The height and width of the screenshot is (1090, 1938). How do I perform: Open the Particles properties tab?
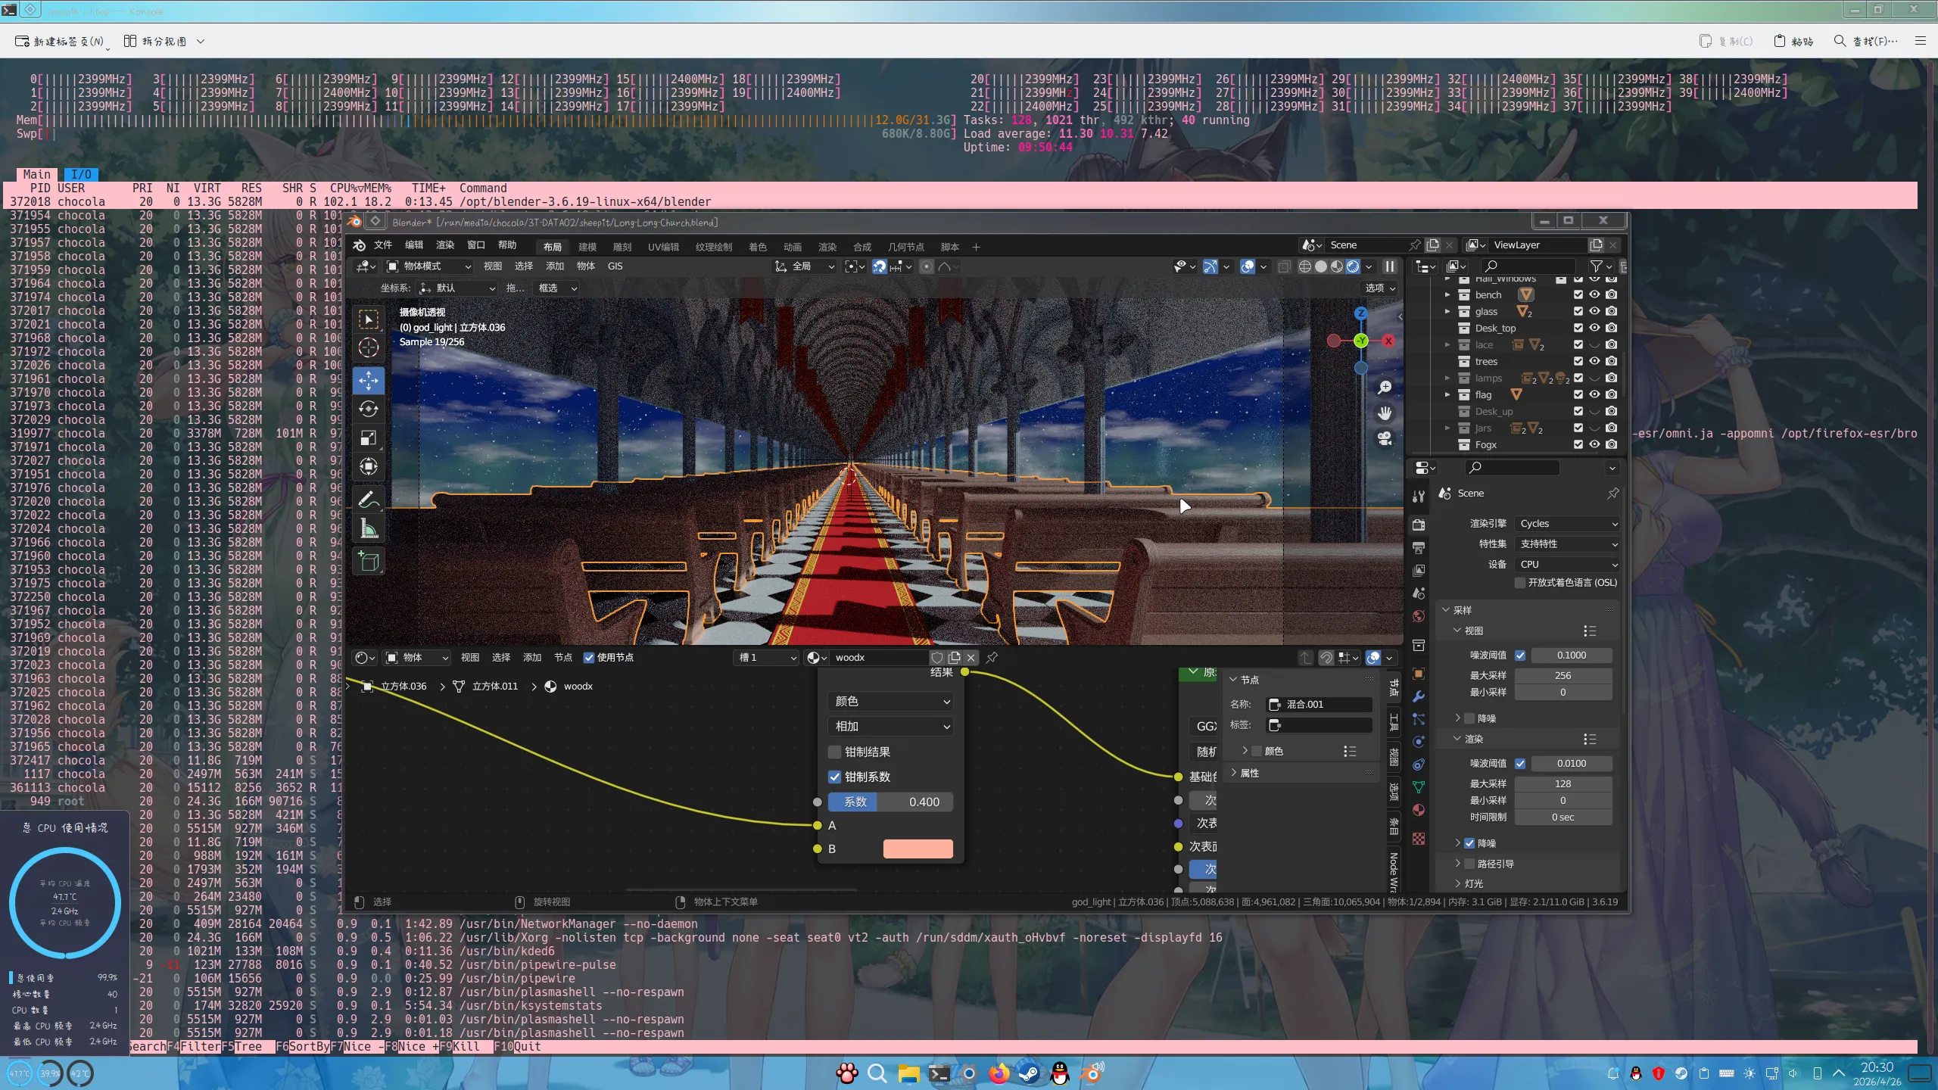click(x=1419, y=719)
